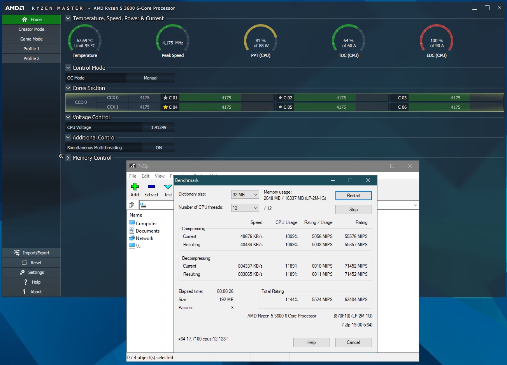Open Ryzen Master Help

tap(32, 282)
